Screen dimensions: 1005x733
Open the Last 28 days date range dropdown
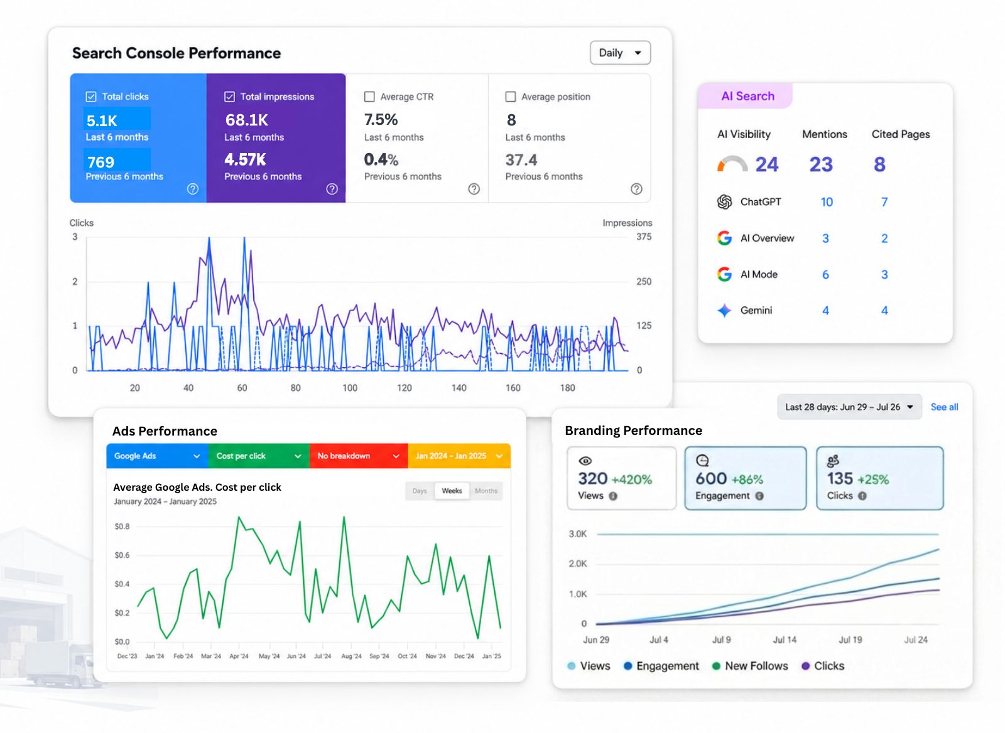[x=849, y=407]
